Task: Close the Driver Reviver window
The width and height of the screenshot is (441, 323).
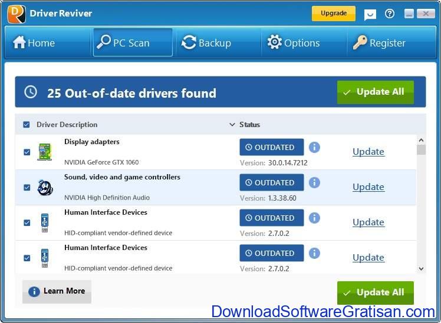Action: (426, 14)
